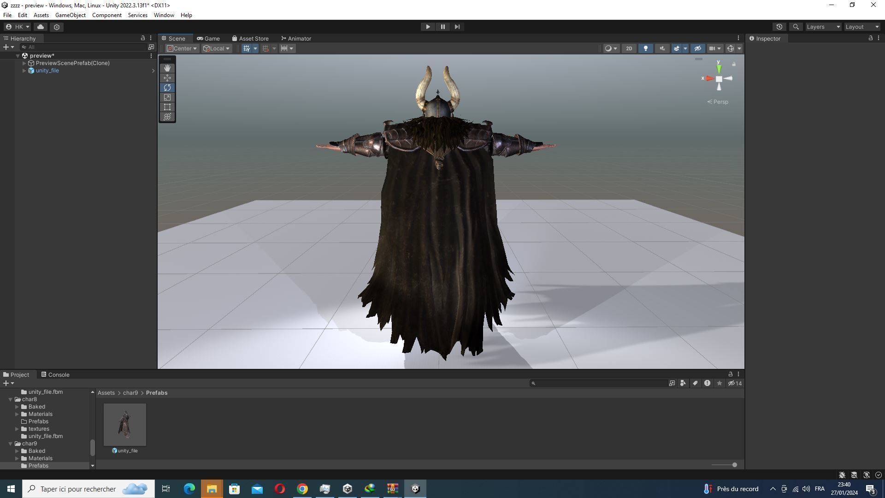Expand unity_file in Hierarchy
This screenshot has width=885, height=498.
24,71
